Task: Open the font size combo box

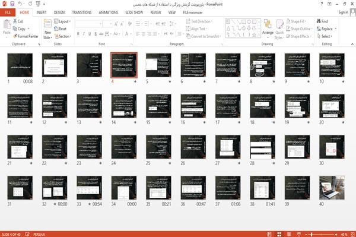Action: [107, 24]
